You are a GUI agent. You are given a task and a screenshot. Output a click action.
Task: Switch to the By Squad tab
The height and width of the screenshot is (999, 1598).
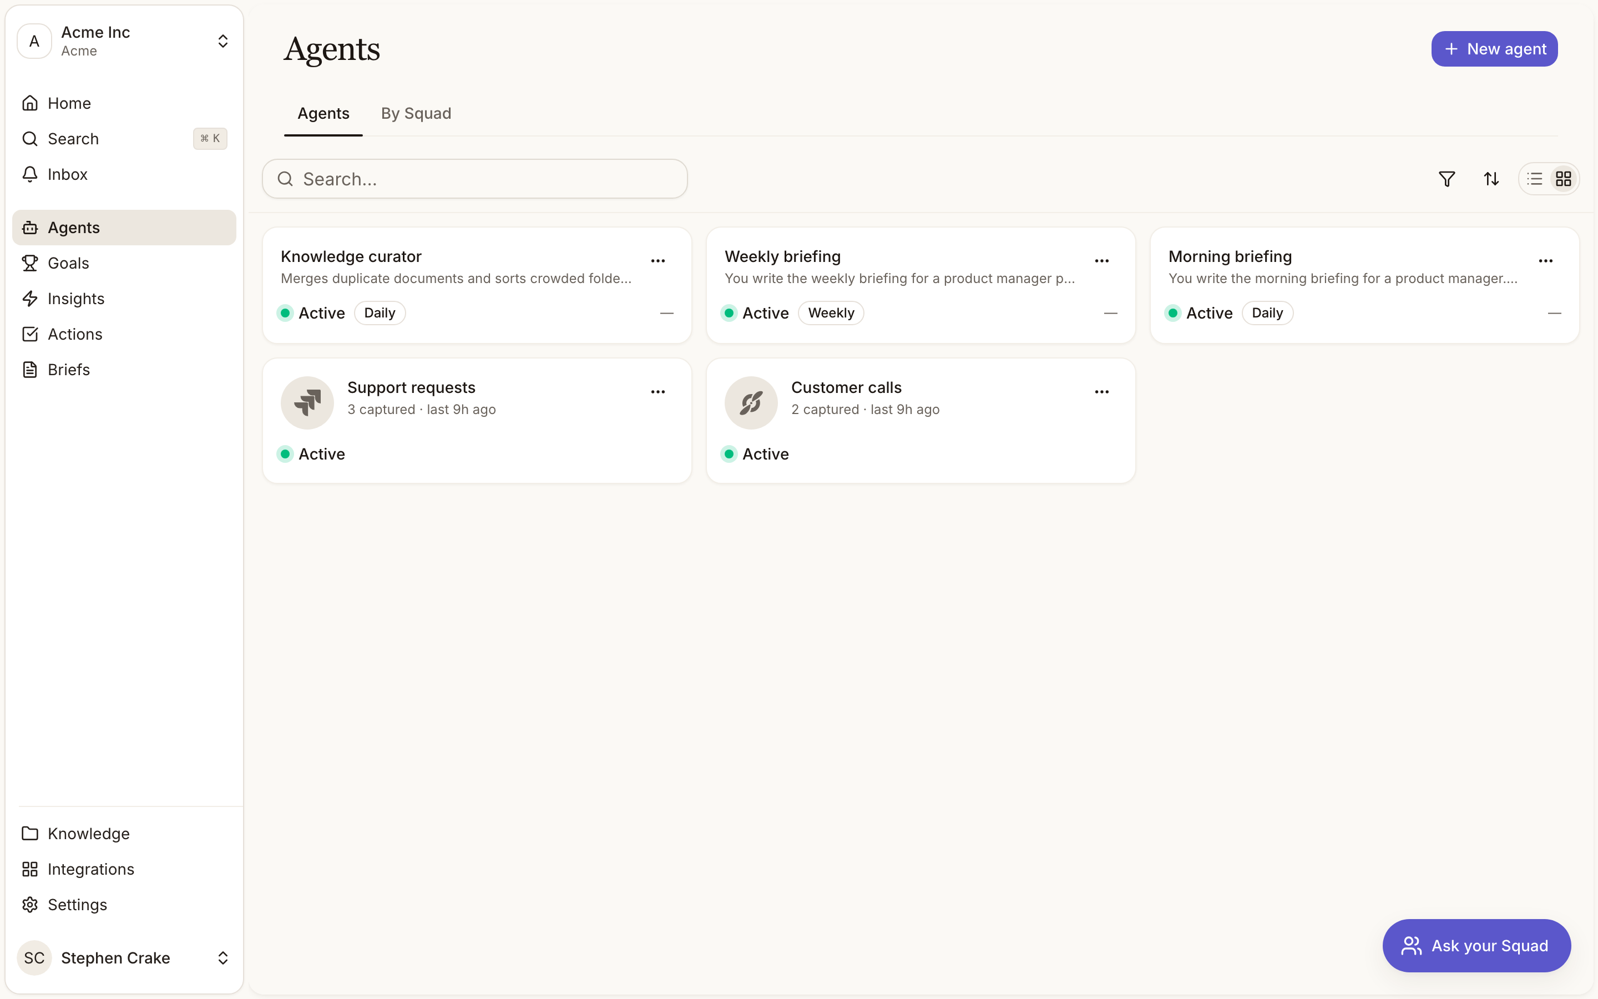pos(416,114)
